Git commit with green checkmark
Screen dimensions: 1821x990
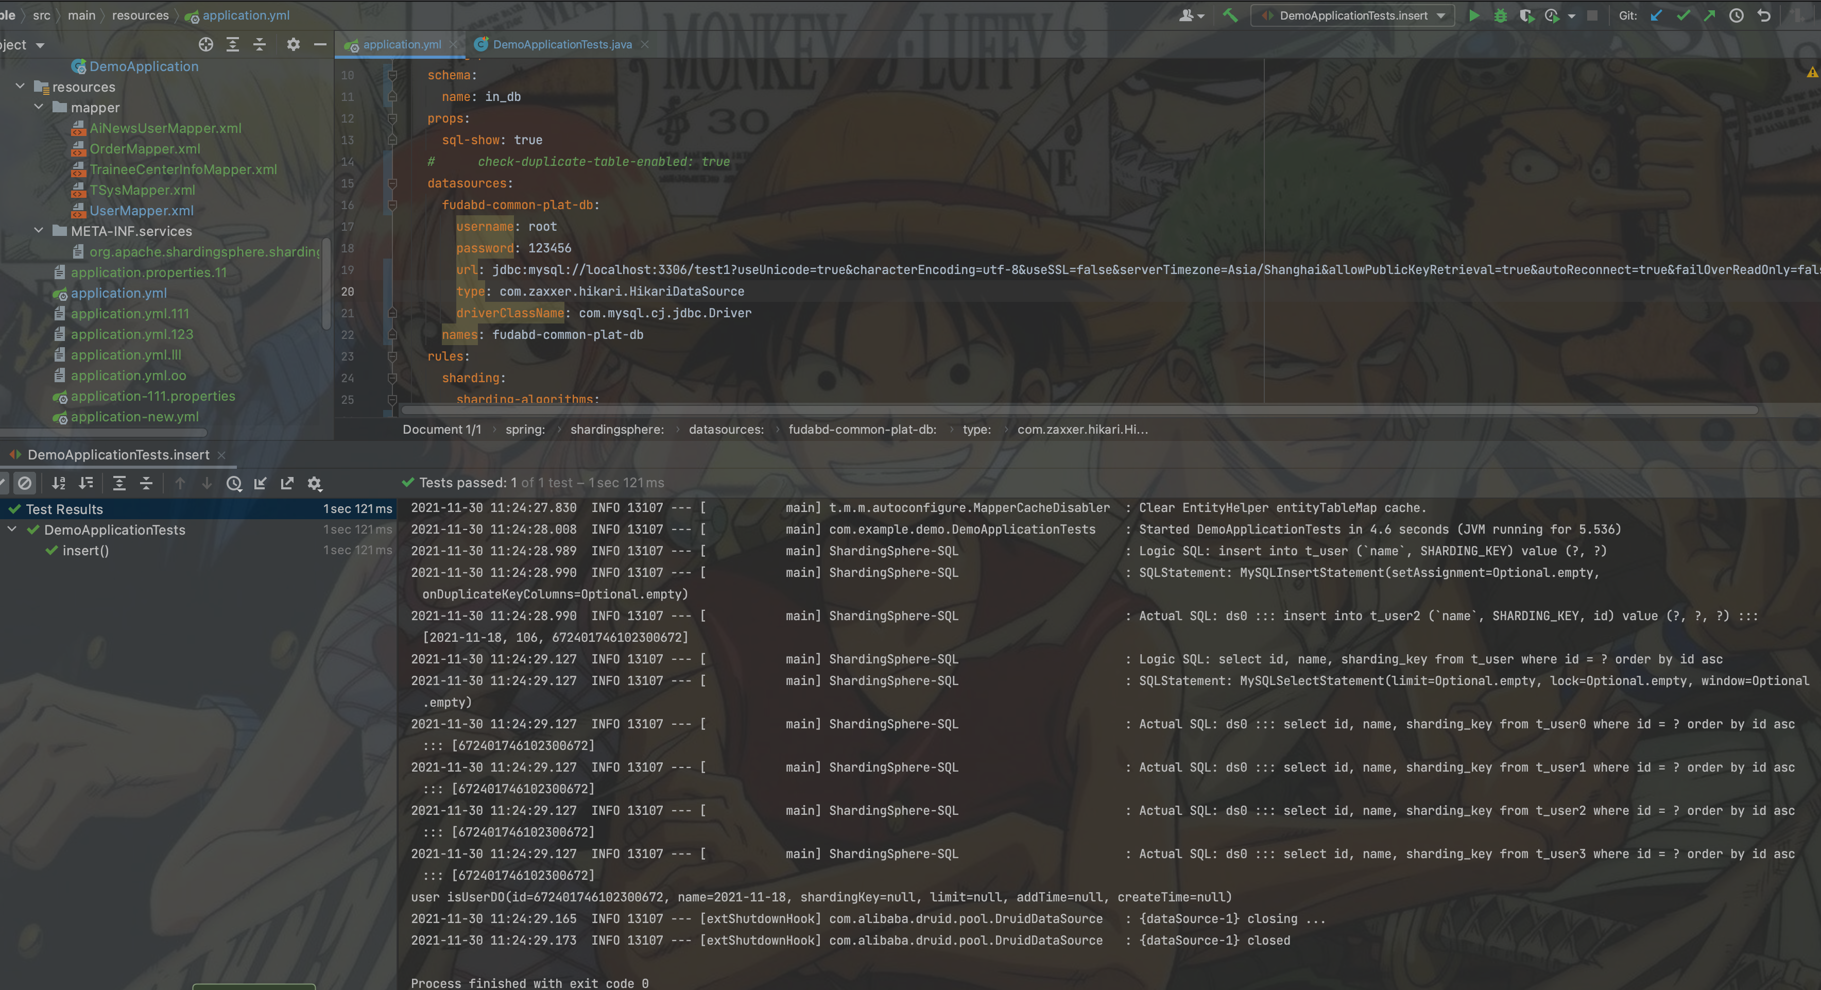click(1683, 15)
